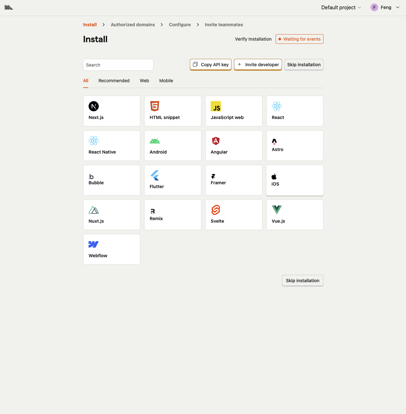The image size is (406, 414).
Task: Pick the Svelte logo icon
Action: [216, 210]
